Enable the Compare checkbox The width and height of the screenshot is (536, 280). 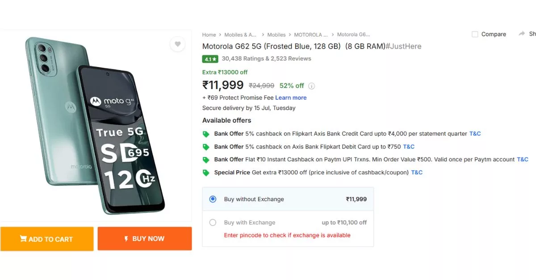click(x=475, y=34)
